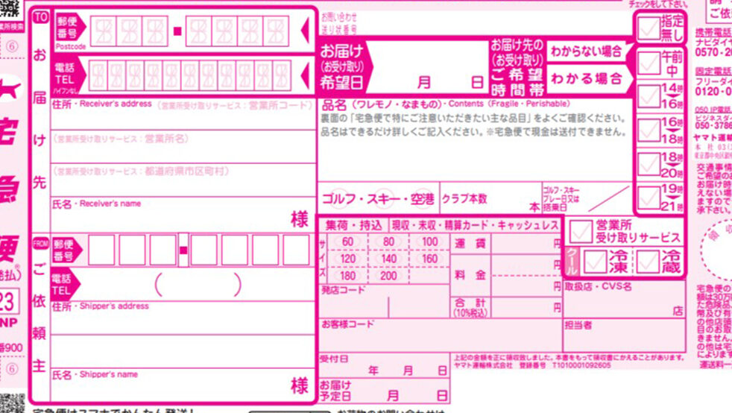Click the 営業所名 line of receiver address
Viewport: 732px width, 413px height.
tap(183, 147)
